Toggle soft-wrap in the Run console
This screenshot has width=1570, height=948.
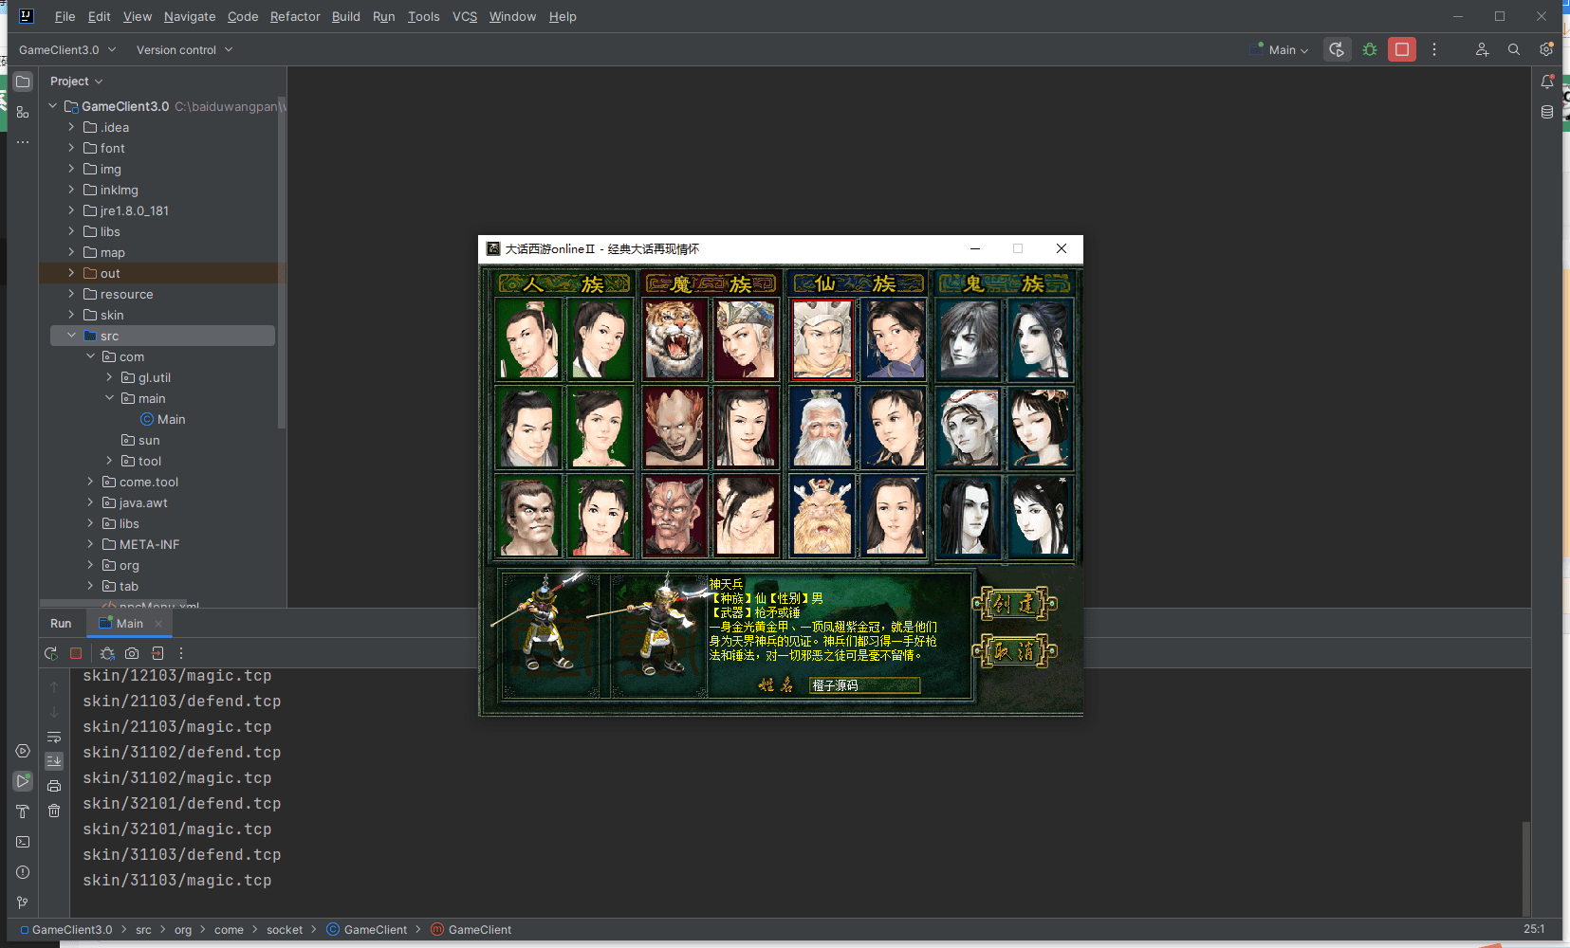pyautogui.click(x=54, y=737)
